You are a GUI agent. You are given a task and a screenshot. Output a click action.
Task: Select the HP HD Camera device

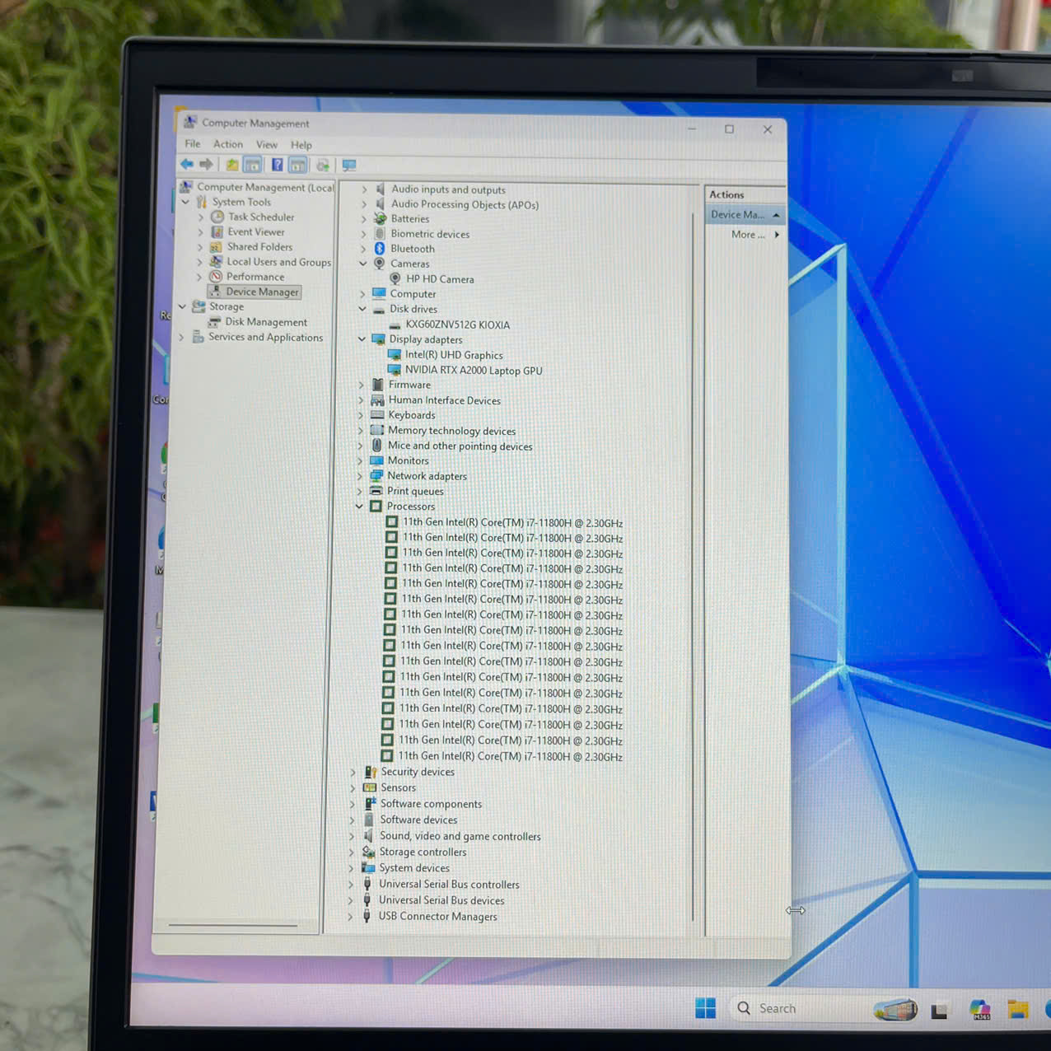(440, 279)
